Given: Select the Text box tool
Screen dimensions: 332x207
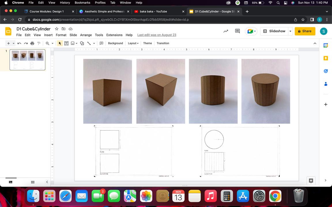Looking at the screenshot, I should [66, 43].
